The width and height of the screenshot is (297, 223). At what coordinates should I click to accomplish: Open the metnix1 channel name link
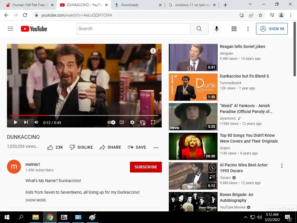(33, 164)
